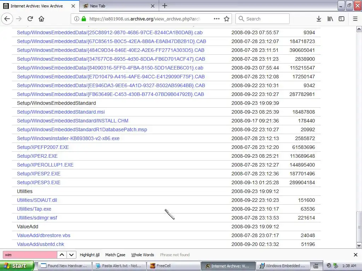Show site information icon in address bar
The width and height of the screenshot is (362, 271).
[x=77, y=19]
